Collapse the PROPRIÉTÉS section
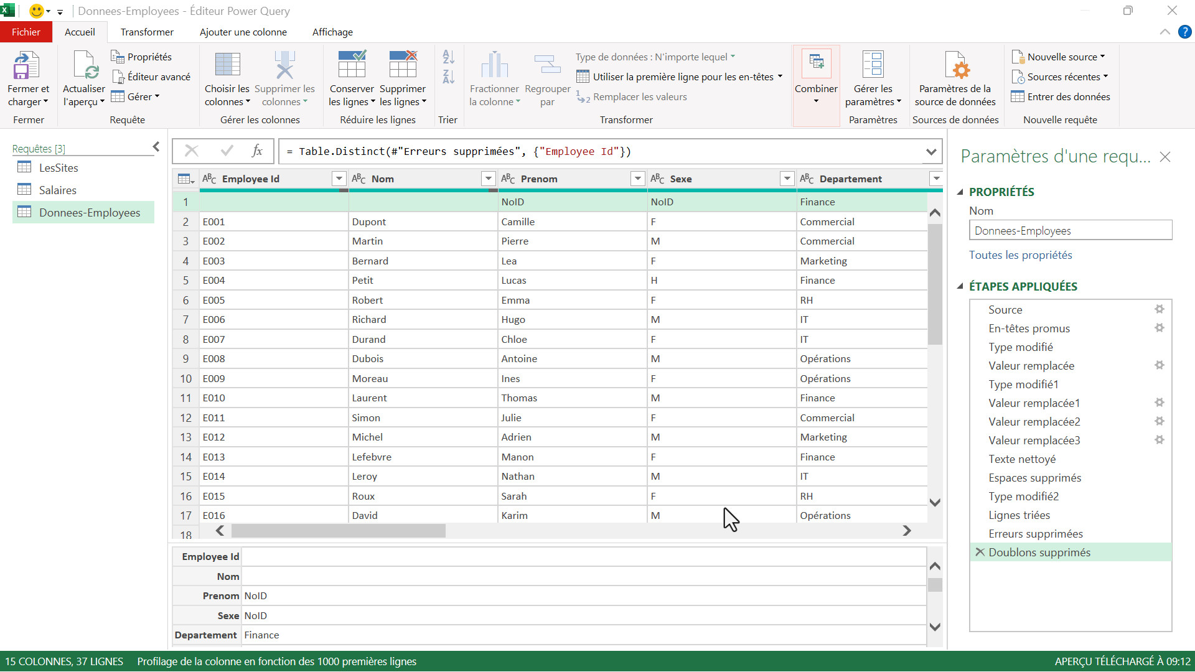Viewport: 1195px width, 672px height. tap(960, 192)
